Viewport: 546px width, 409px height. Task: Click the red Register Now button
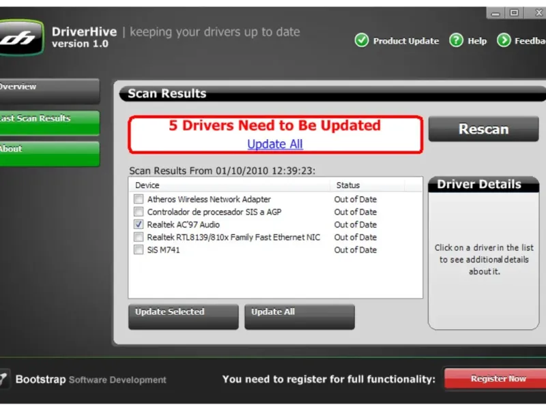pos(495,378)
